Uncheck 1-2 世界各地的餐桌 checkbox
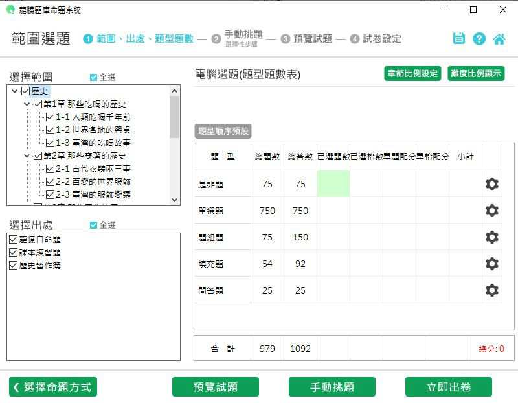Image resolution: width=518 pixels, height=403 pixels. (51, 130)
